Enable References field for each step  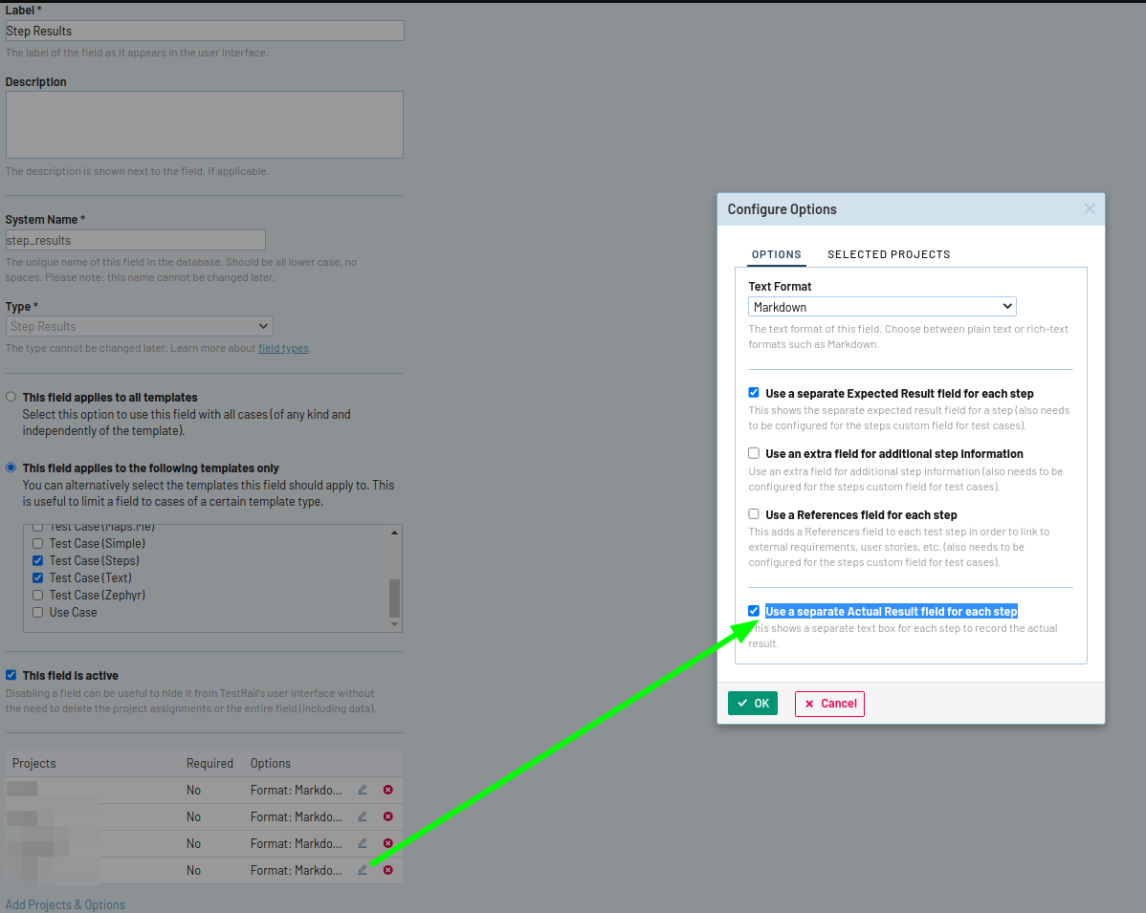click(x=754, y=514)
